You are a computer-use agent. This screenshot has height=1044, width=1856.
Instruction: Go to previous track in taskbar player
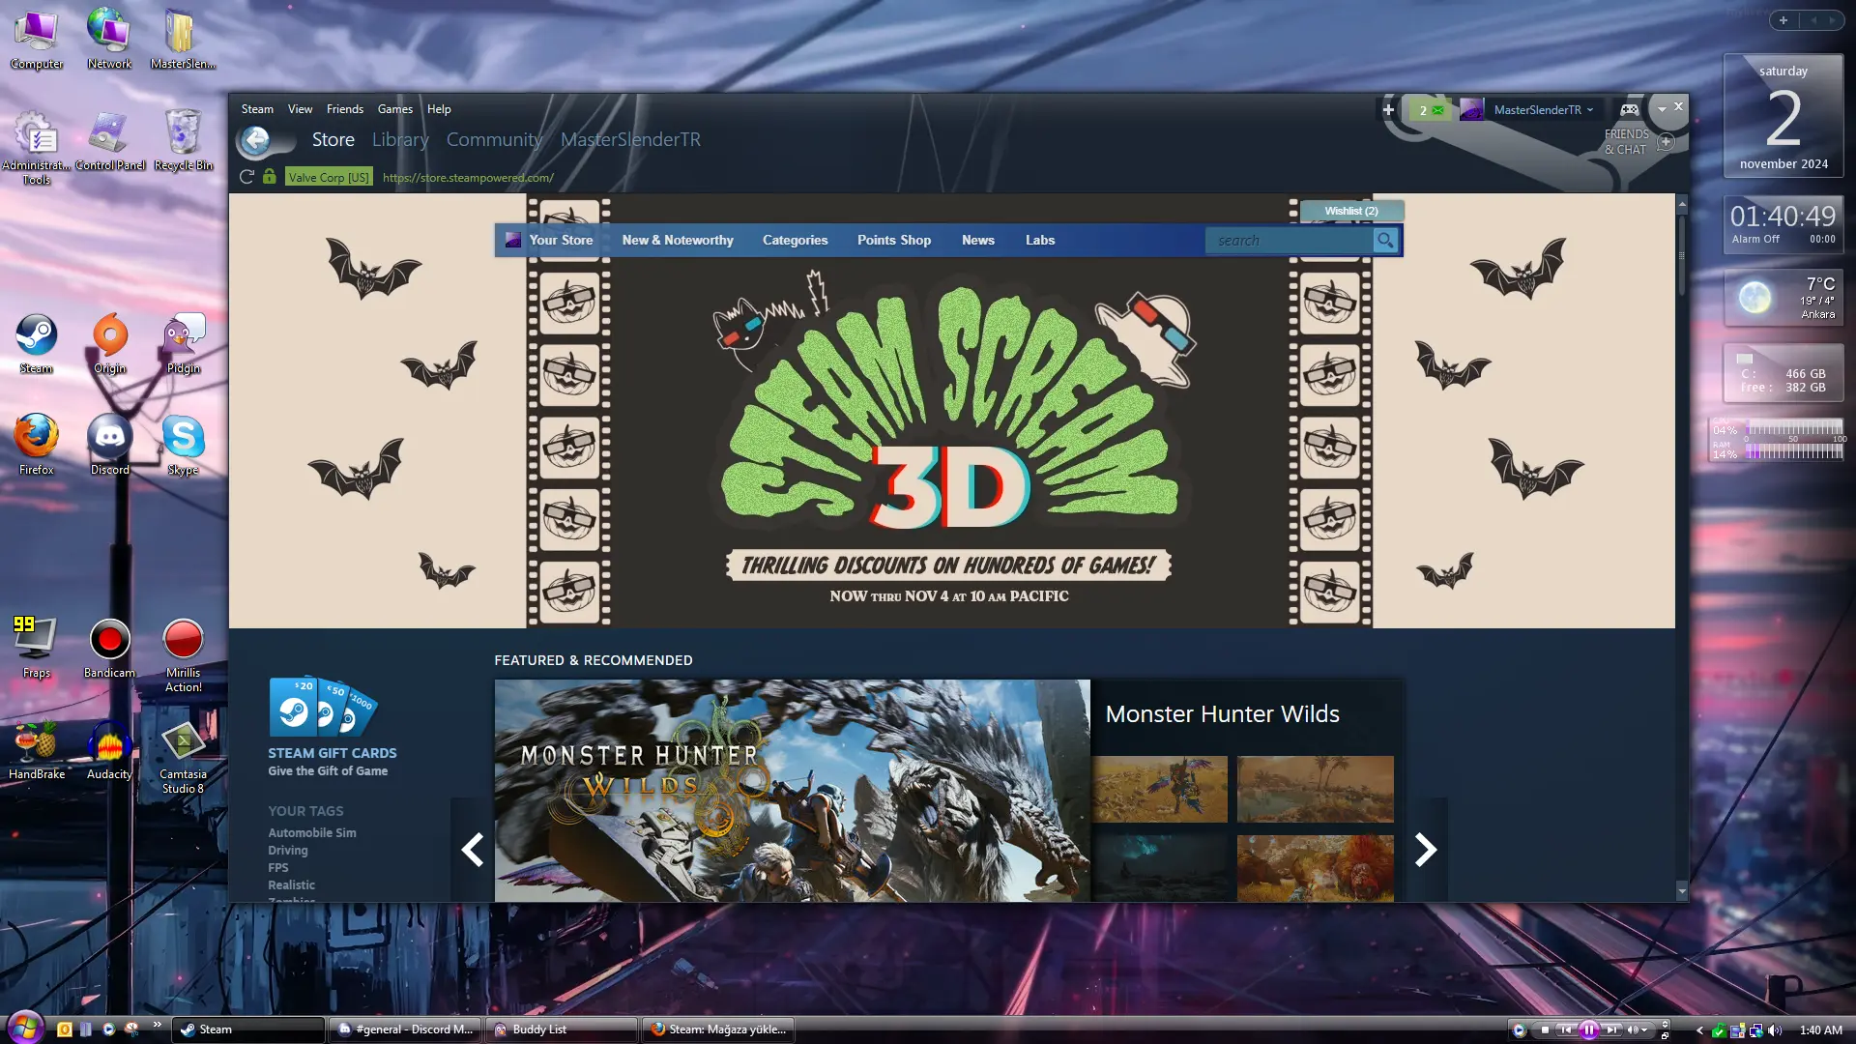1566,1029
